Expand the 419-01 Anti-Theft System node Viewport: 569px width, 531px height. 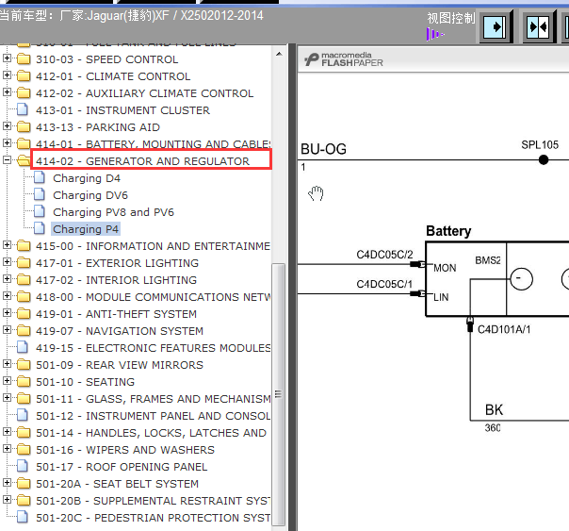[x=7, y=313]
